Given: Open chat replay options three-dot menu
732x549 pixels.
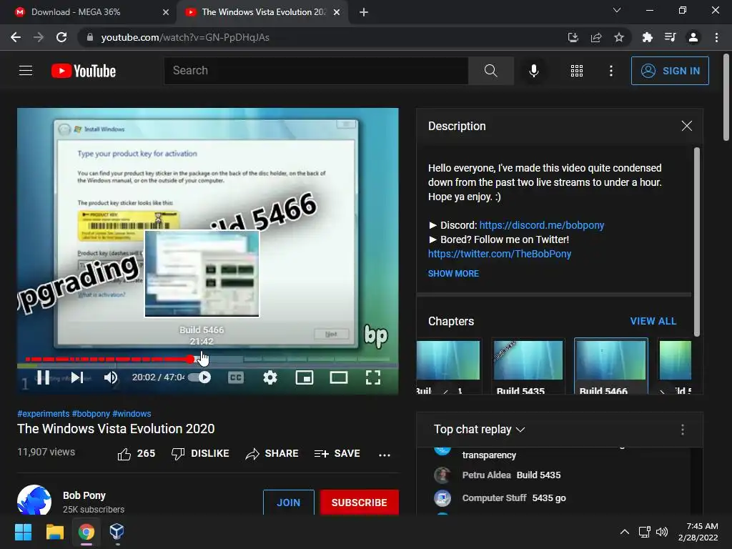Looking at the screenshot, I should click(x=682, y=430).
